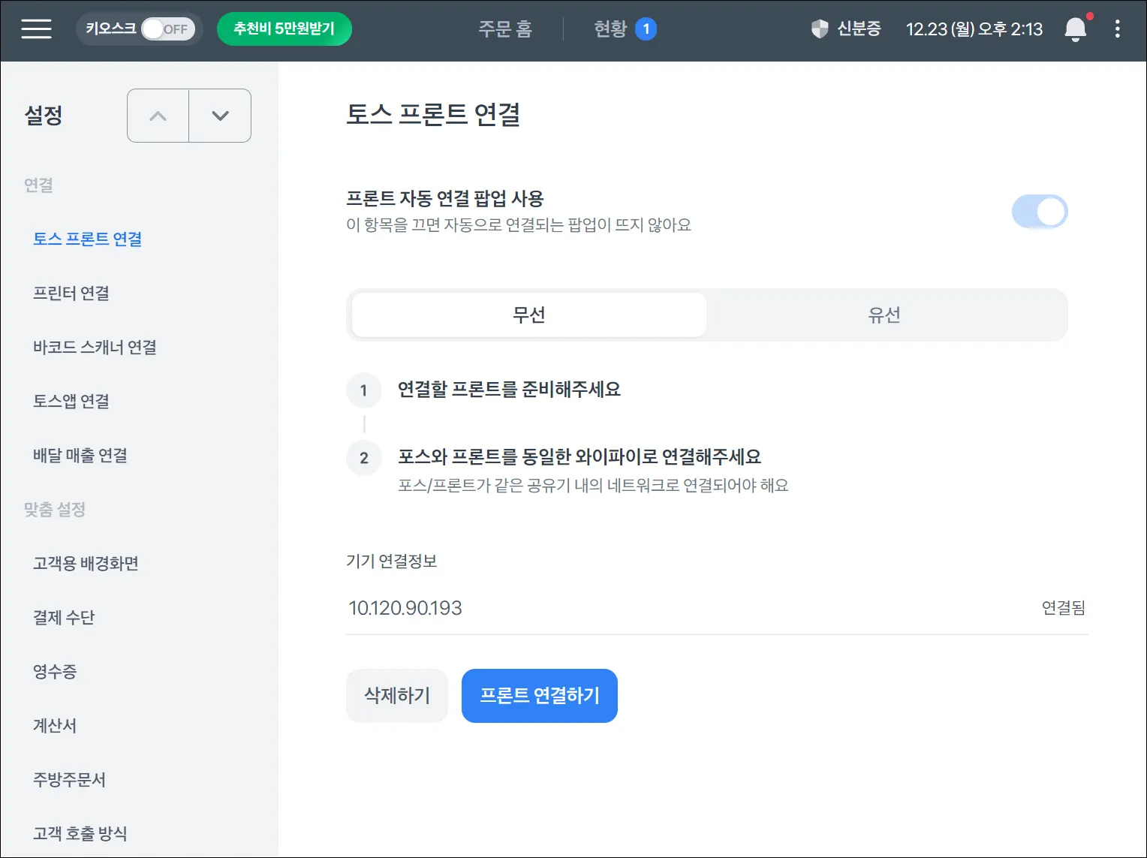Viewport: 1147px width, 858px height.
Task: Toggle the 키오스크 switch
Action: click(x=168, y=29)
